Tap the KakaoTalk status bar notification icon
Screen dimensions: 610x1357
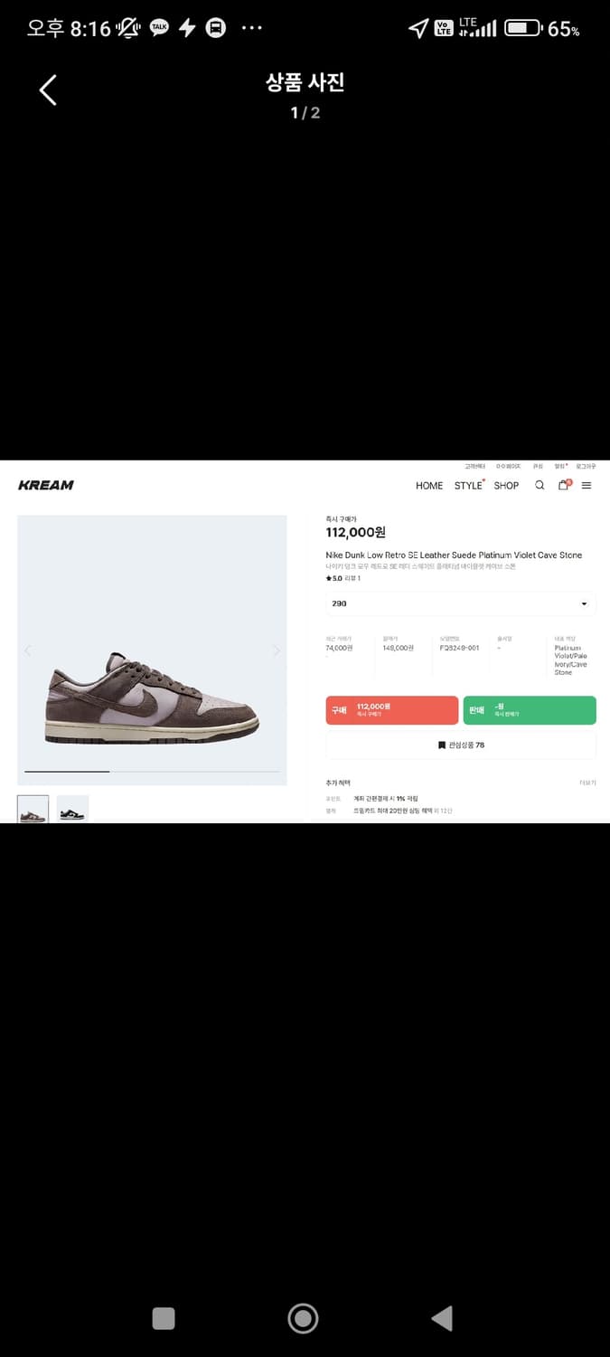click(x=159, y=28)
